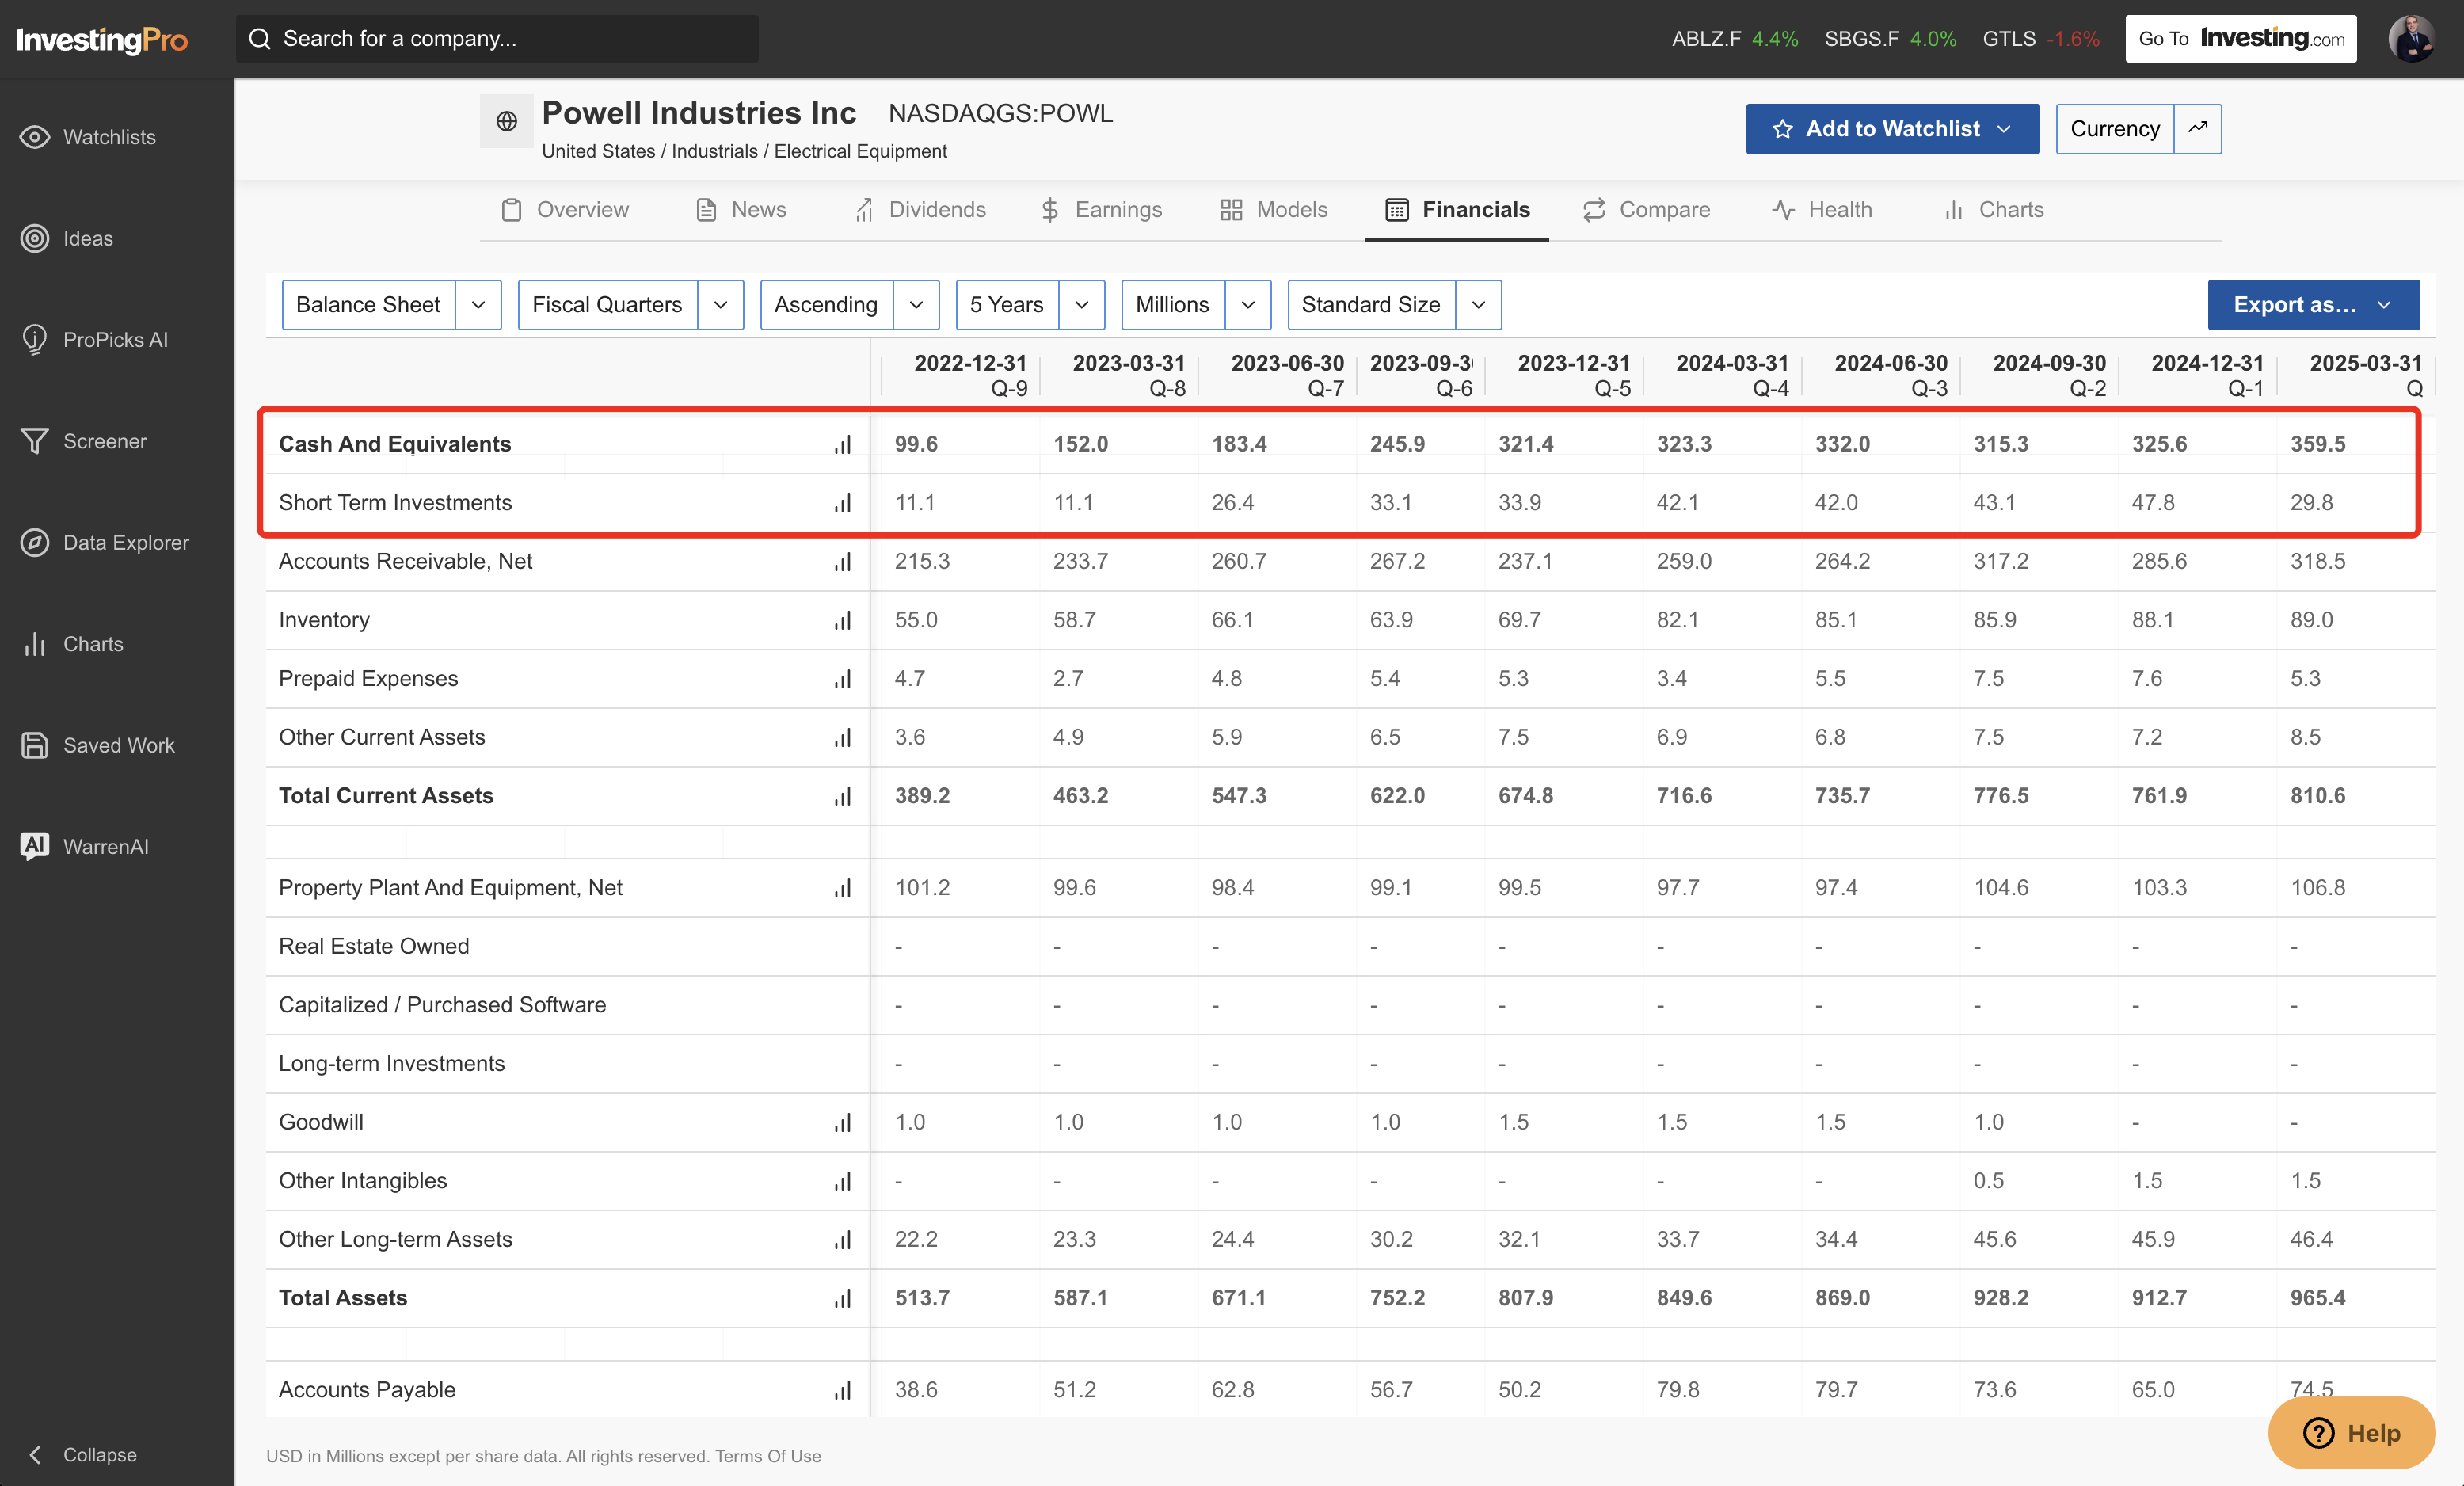Screen dimensions: 2464x1486
Task: Open Watchlists from the sidebar eye icon
Action: (x=35, y=137)
